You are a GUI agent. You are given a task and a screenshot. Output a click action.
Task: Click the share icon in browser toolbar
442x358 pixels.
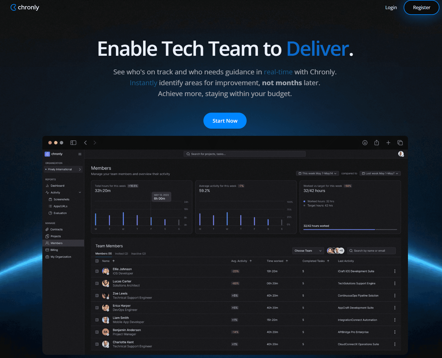pos(376,143)
